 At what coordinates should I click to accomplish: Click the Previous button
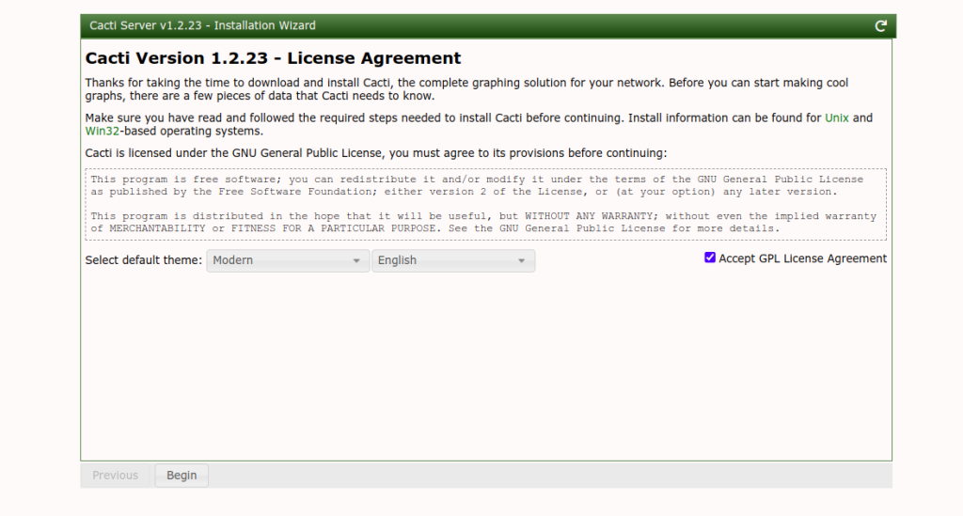tap(115, 476)
